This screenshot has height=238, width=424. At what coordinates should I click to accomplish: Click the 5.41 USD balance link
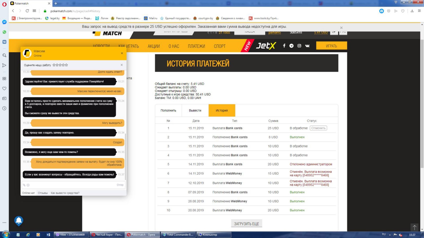321,33
